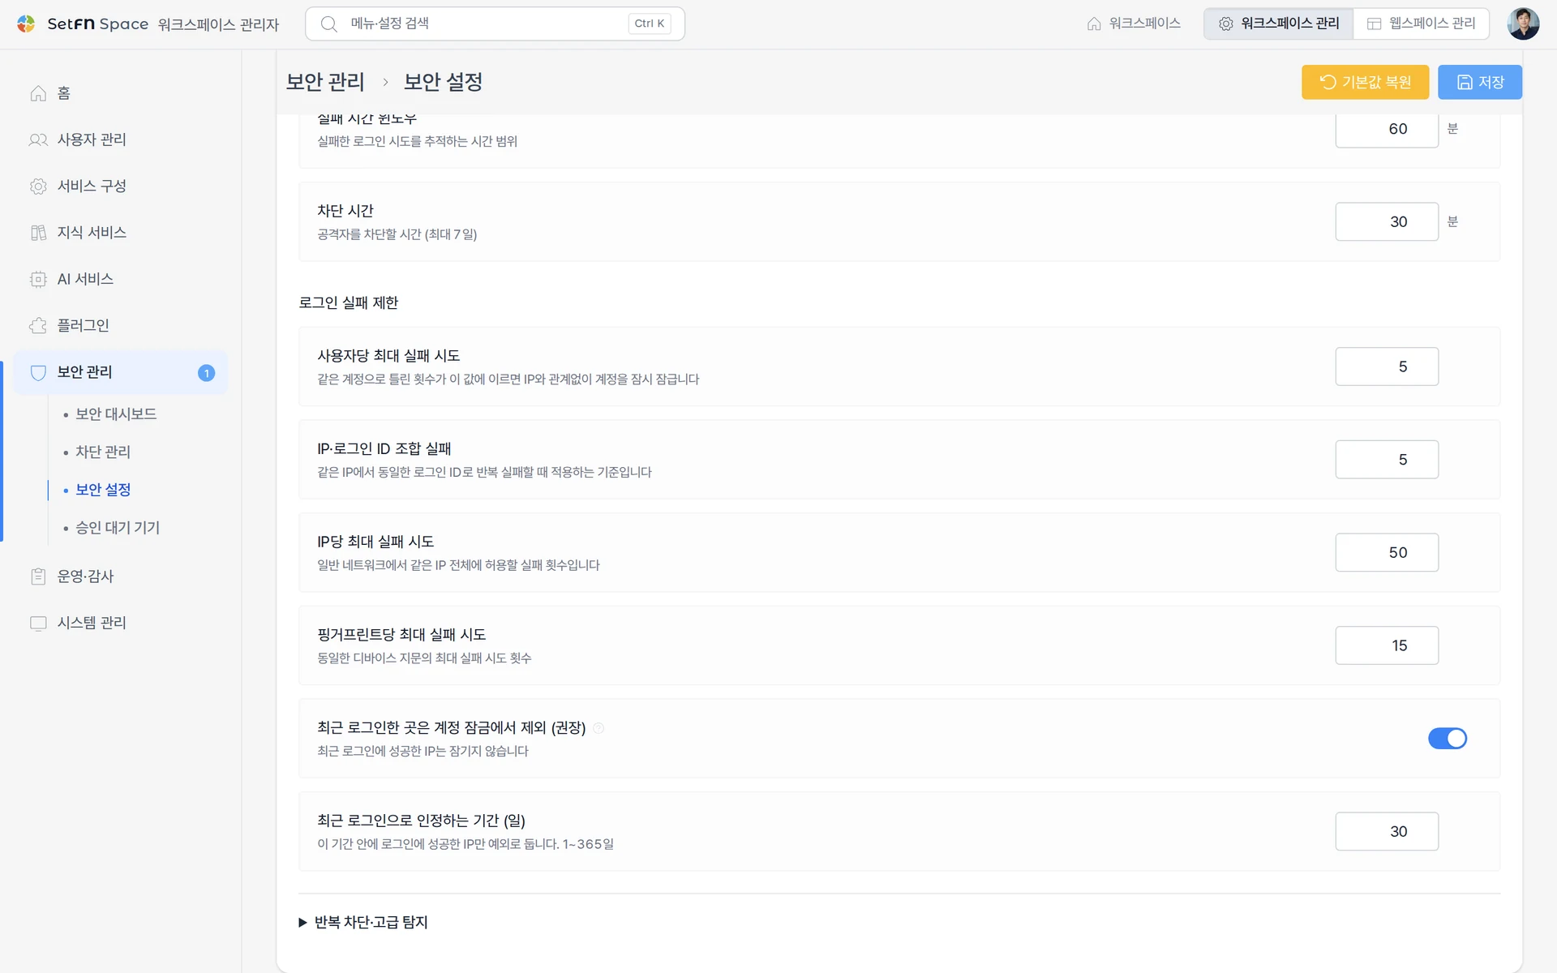Click the 사용자당 최대 실패 시도 value field
Screen dimensions: 1557x973
pyautogui.click(x=1387, y=366)
